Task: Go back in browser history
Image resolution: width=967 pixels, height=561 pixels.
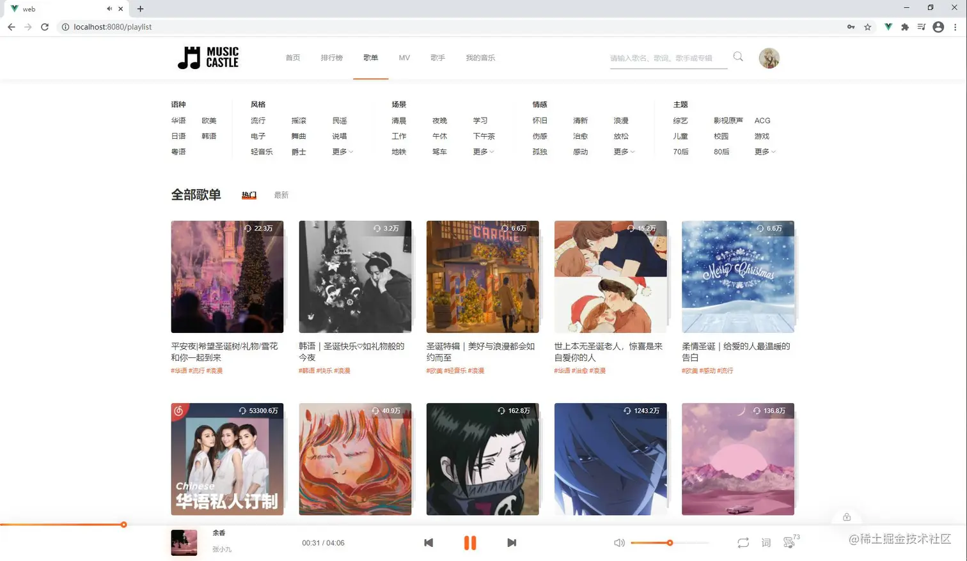Action: tap(12, 27)
